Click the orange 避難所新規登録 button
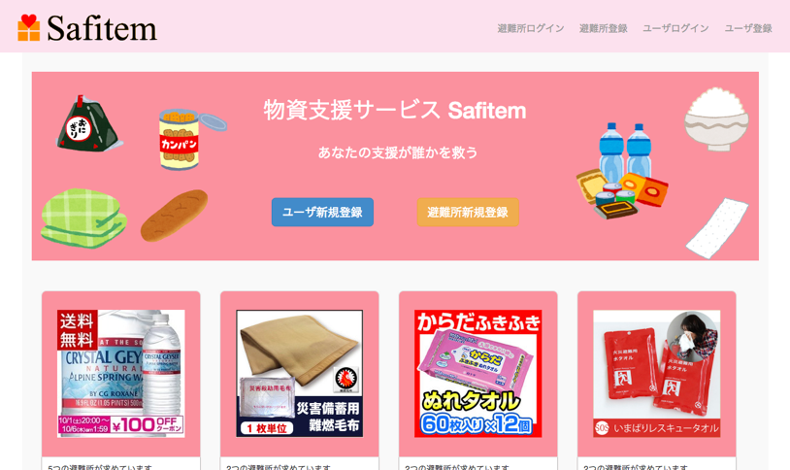Viewport: 790px width, 470px height. [x=468, y=212]
